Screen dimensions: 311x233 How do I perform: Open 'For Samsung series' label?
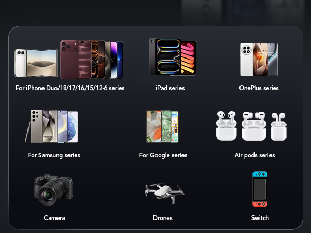pyautogui.click(x=54, y=155)
